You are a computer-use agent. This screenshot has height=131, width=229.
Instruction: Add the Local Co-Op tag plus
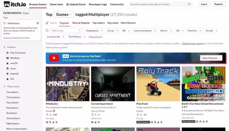tap(63, 37)
